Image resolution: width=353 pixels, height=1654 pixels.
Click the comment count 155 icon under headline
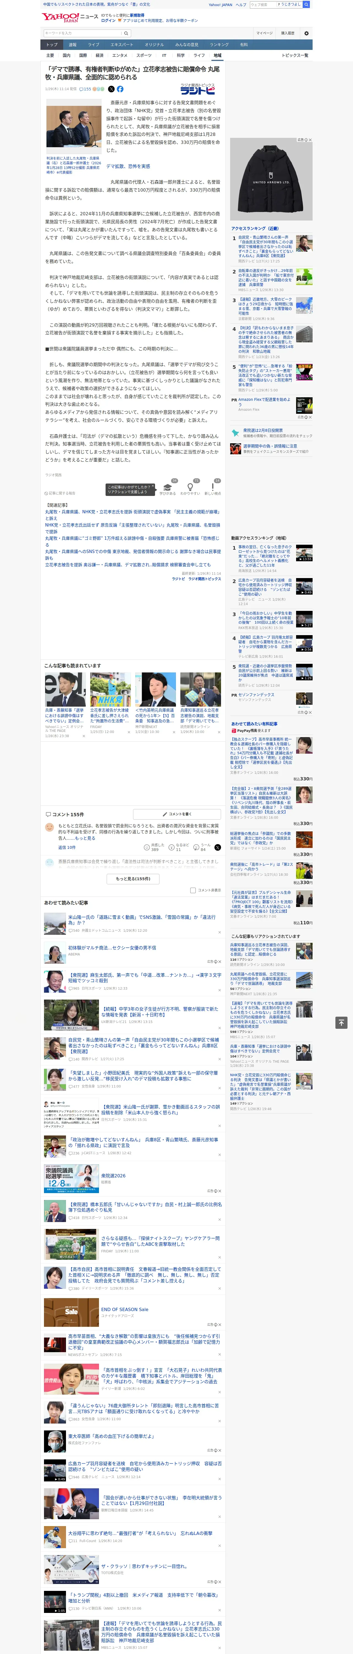click(85, 89)
